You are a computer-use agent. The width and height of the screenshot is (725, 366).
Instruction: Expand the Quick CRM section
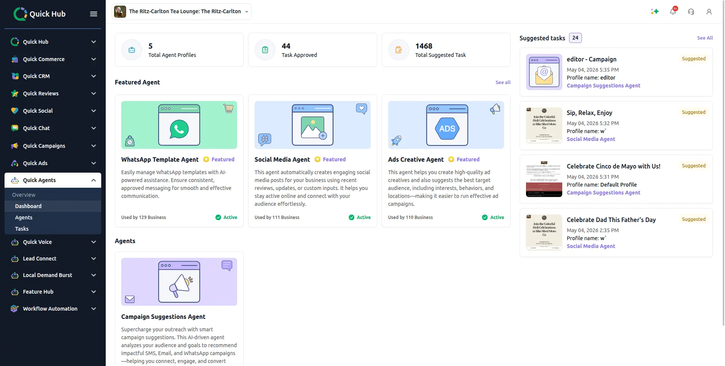tap(94, 76)
